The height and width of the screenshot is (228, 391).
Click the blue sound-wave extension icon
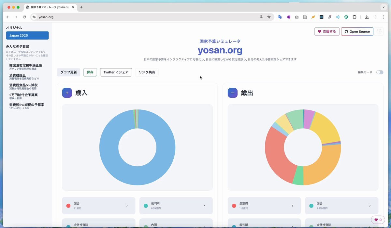338,17
